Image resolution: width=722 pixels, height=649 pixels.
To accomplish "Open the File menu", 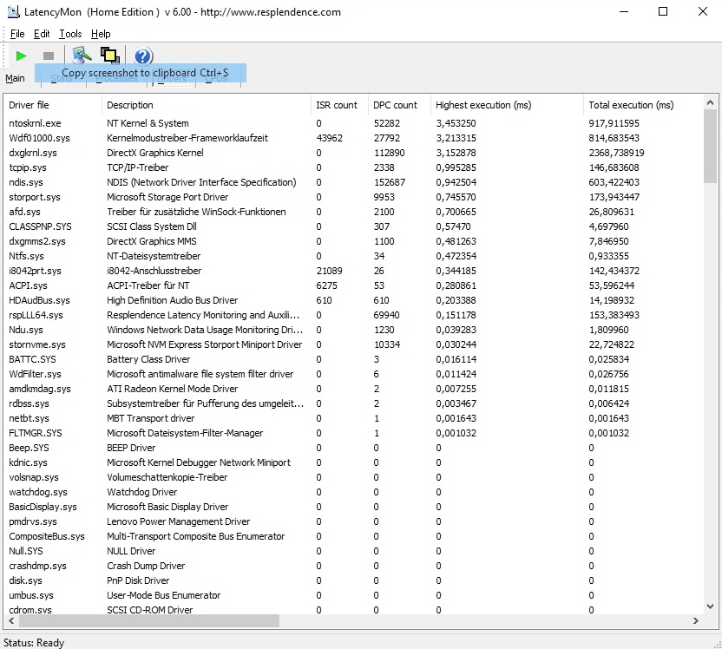I will point(17,34).
